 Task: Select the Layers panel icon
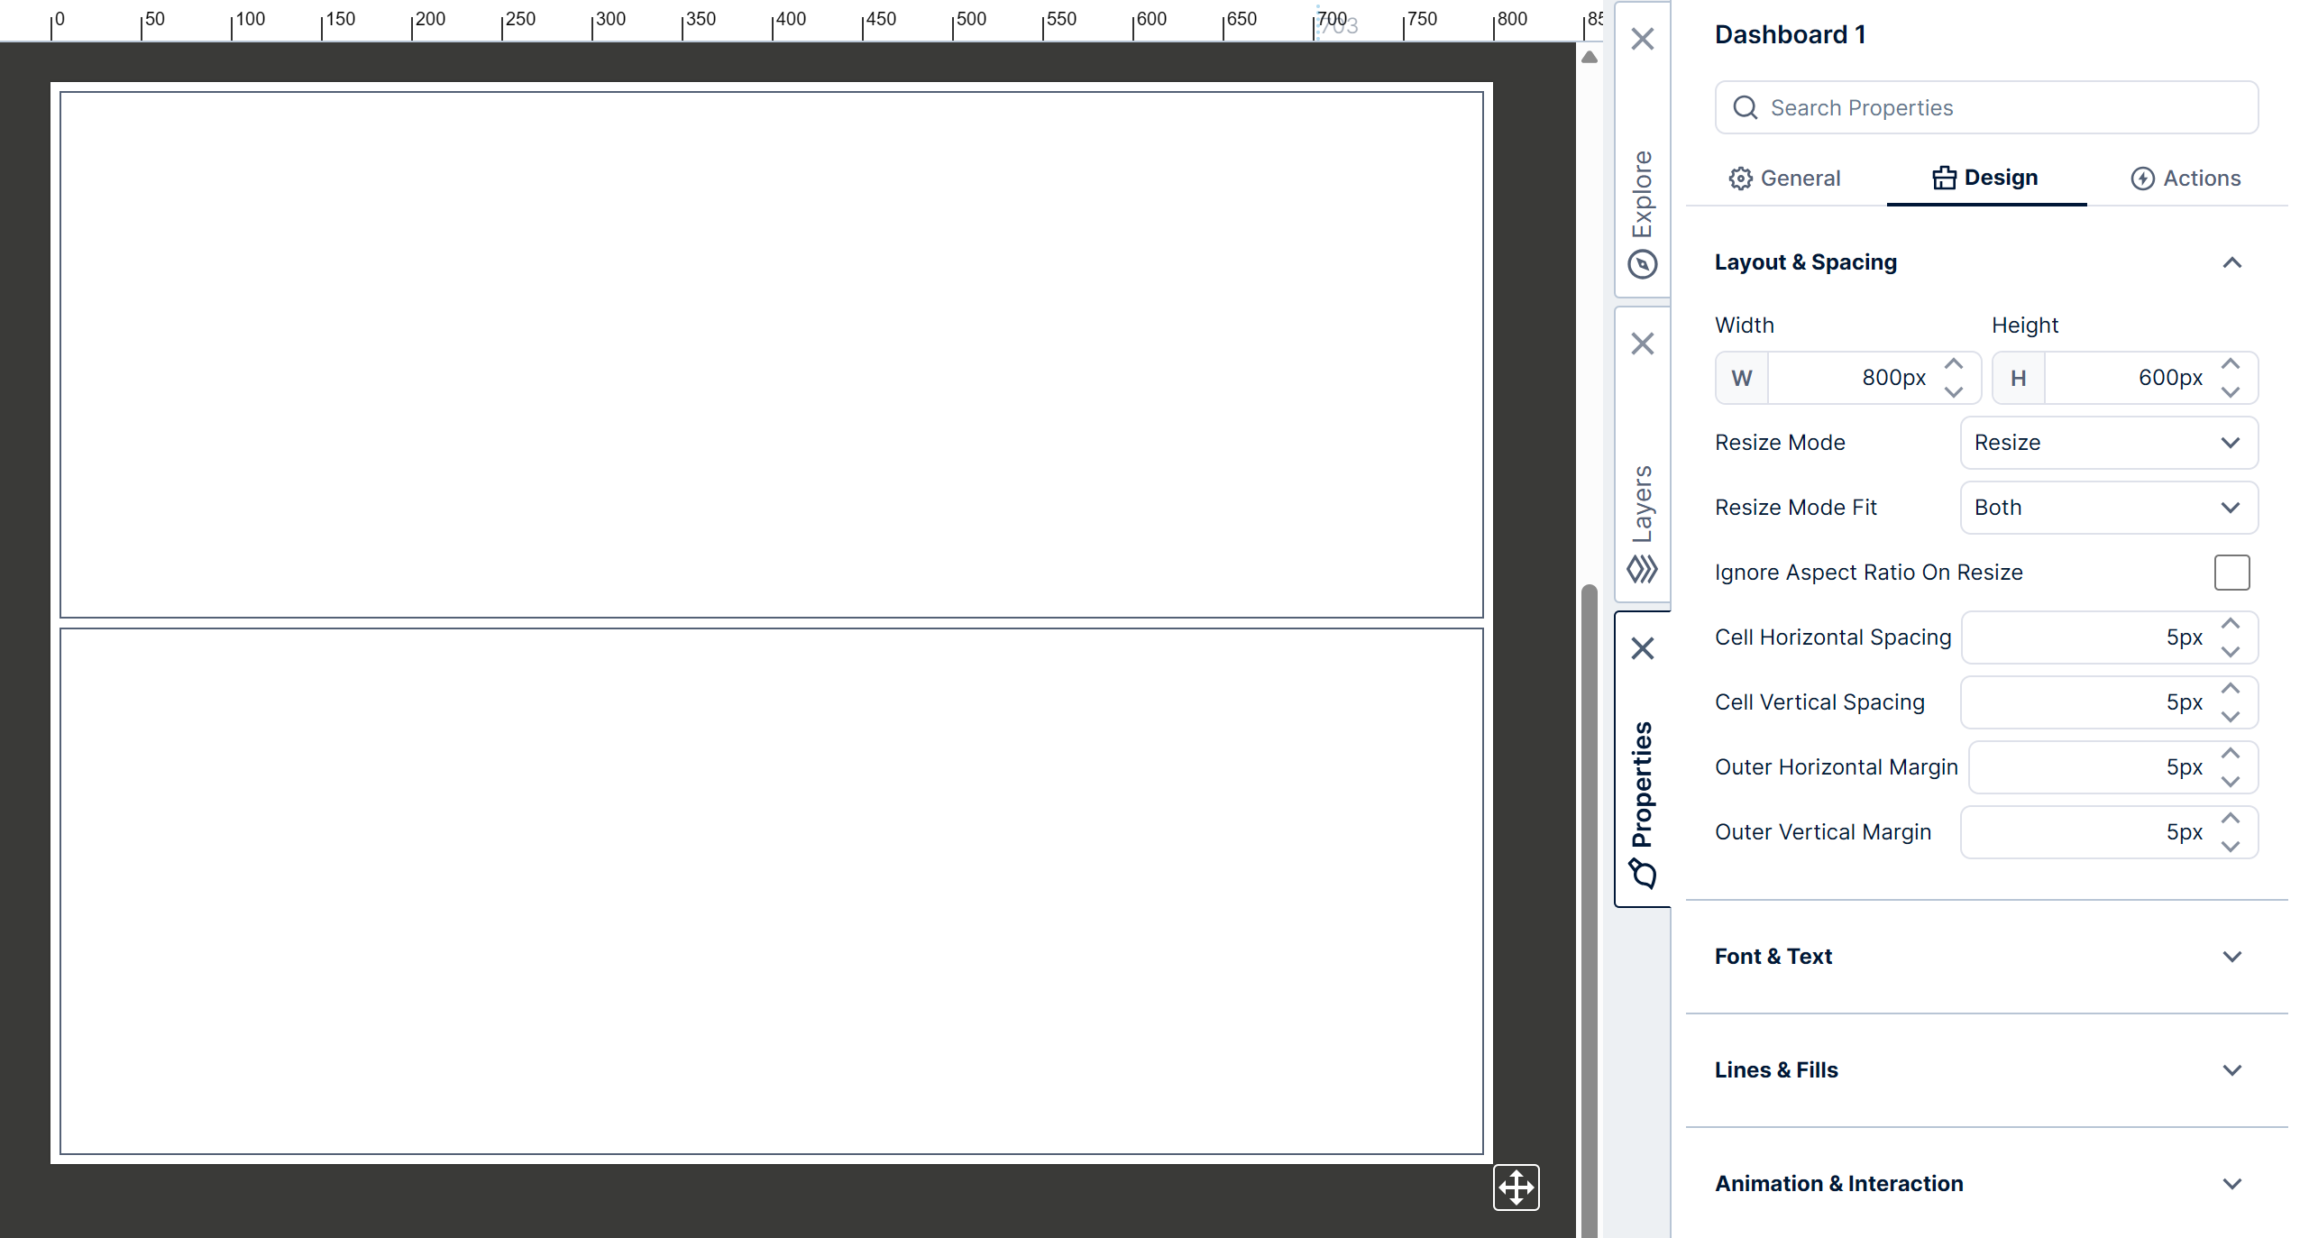coord(1643,570)
